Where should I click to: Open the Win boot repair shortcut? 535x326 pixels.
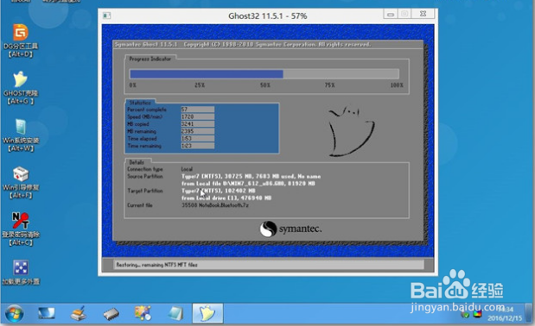(21, 182)
